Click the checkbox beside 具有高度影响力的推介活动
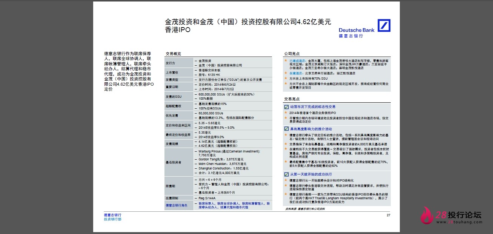Image resolution: width=493 pixels, height=234 pixels. point(286,129)
